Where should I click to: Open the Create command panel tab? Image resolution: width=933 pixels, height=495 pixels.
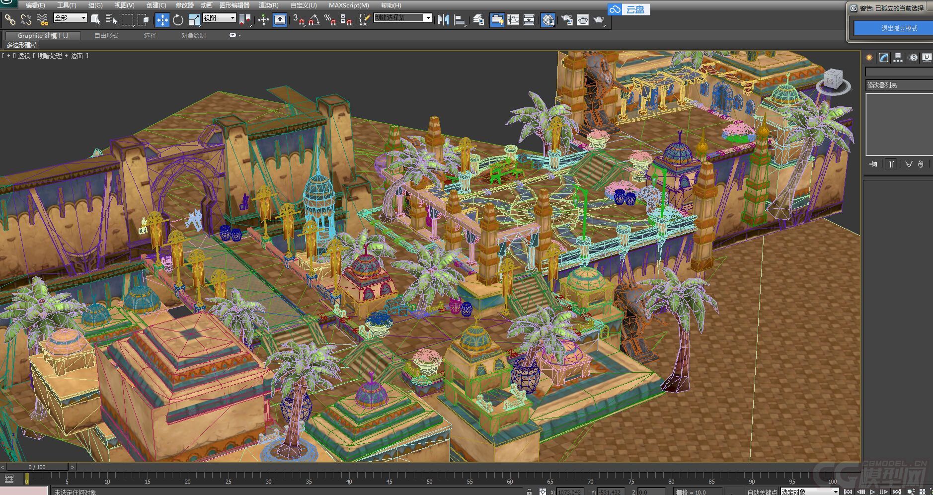869,58
